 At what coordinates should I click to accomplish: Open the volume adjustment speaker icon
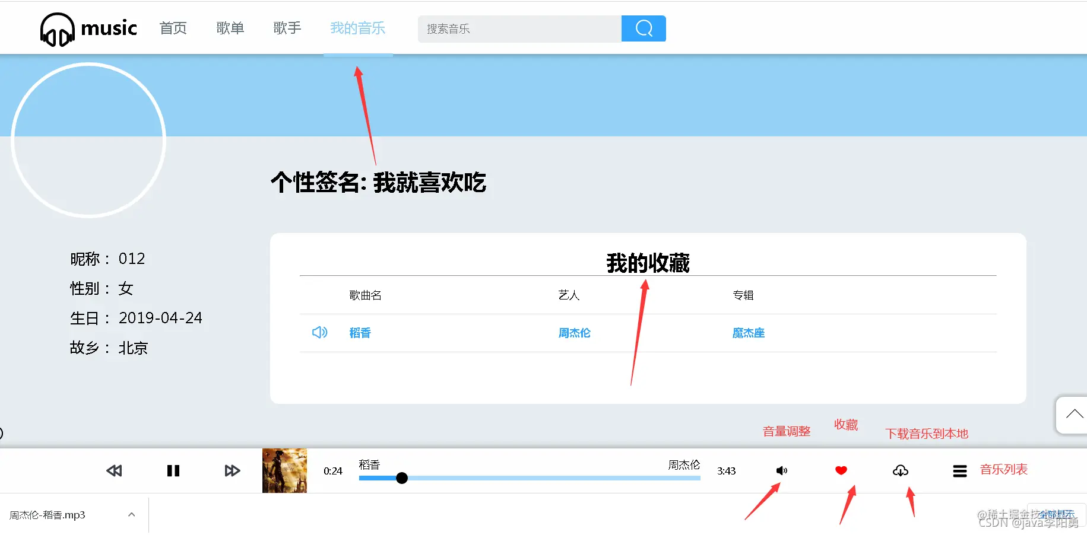click(782, 470)
